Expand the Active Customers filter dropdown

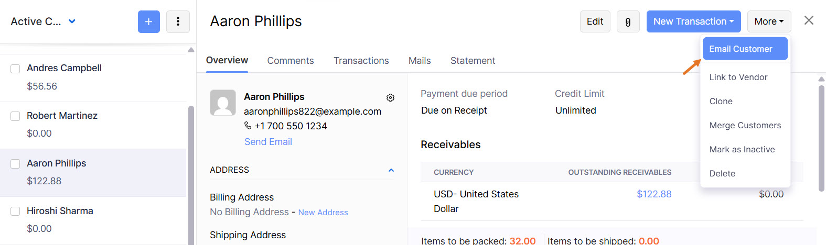(72, 21)
